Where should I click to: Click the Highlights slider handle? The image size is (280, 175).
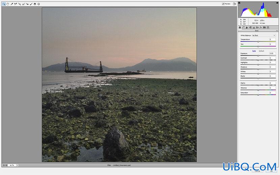258,65
